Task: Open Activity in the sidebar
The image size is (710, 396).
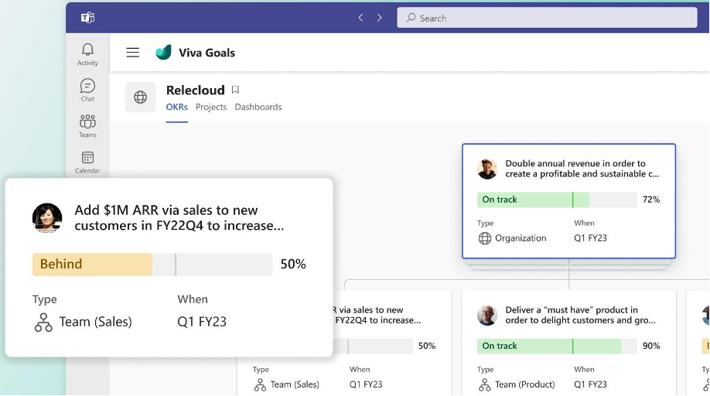Action: click(87, 54)
